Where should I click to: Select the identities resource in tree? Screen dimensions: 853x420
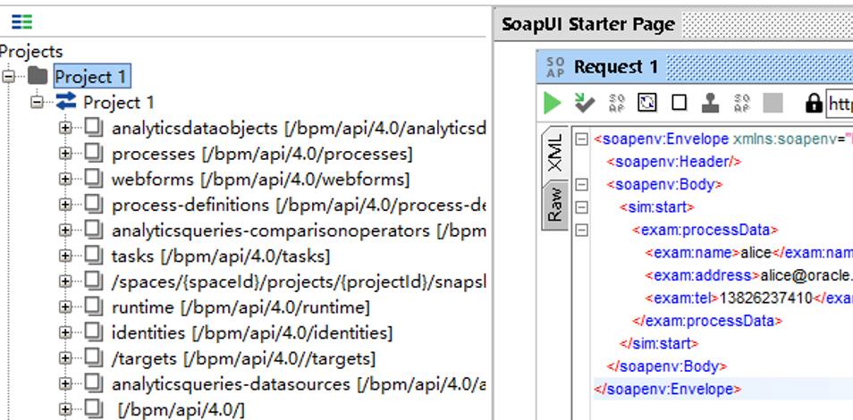pyautogui.click(x=251, y=333)
